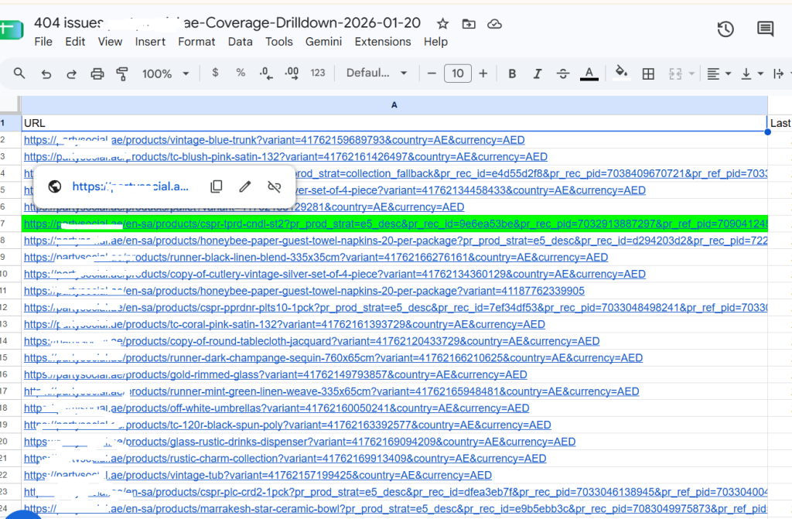This screenshot has height=519, width=792.
Task: Open the gold-rimmed-glass product link
Action: (275, 374)
